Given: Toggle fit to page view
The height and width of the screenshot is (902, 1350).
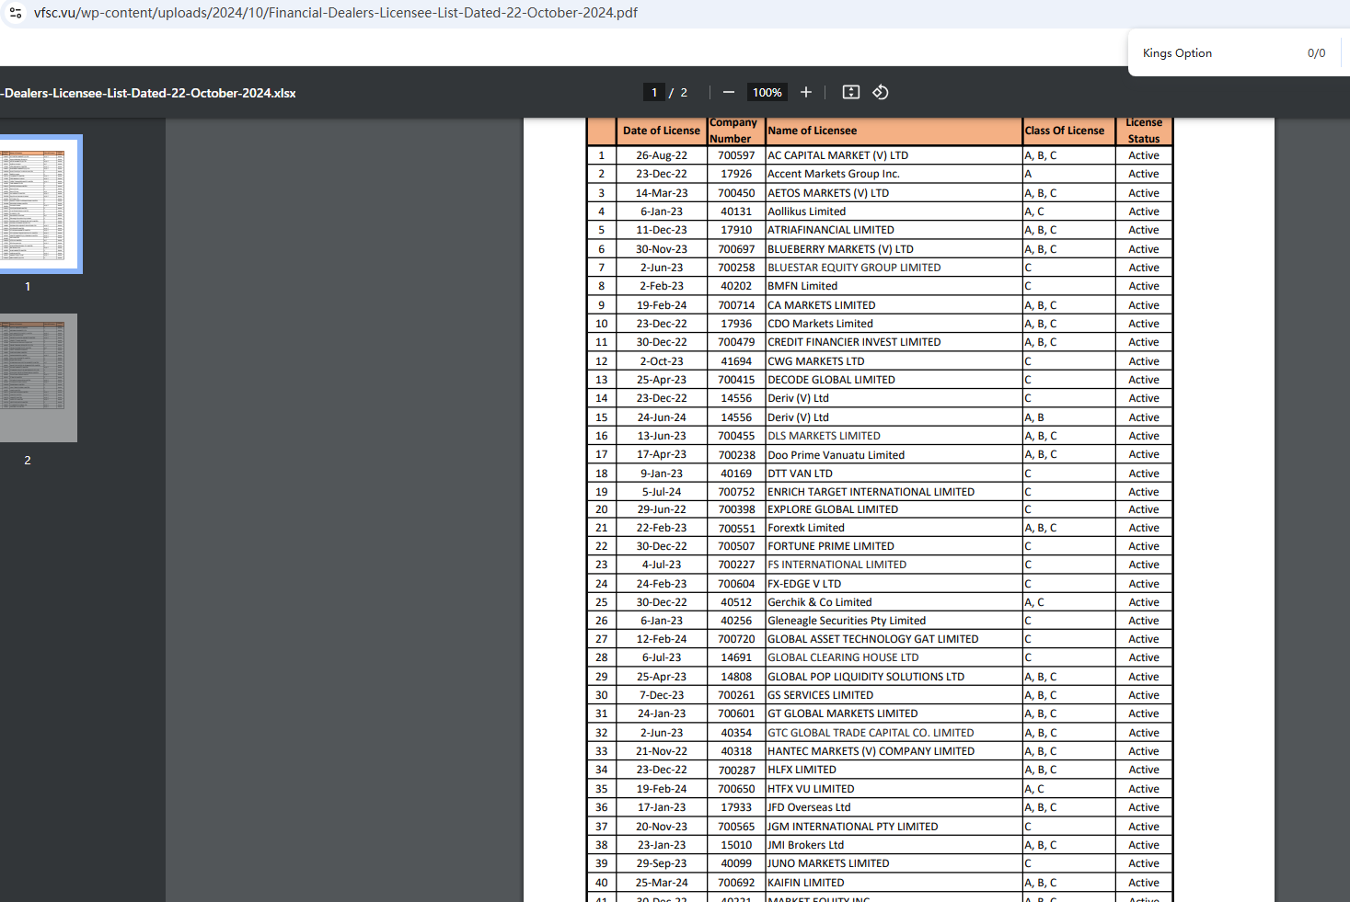Looking at the screenshot, I should tap(851, 92).
